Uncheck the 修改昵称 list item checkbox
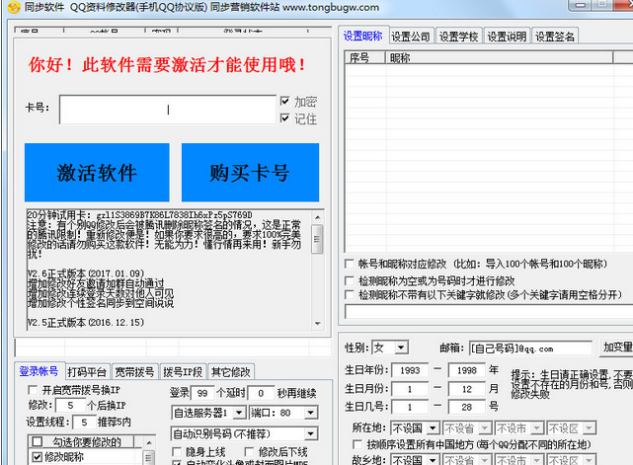Screen dimensions: 633x465 click(37, 457)
